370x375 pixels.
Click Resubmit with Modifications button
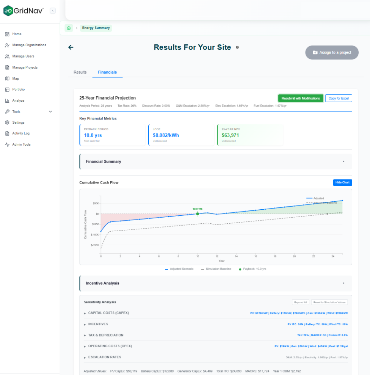(301, 98)
